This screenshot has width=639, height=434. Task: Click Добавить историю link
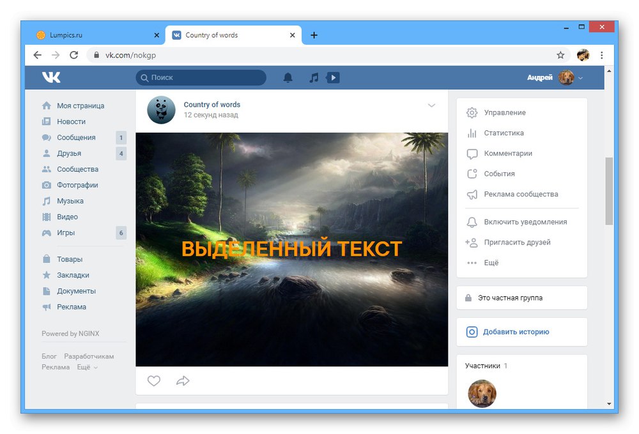point(516,332)
